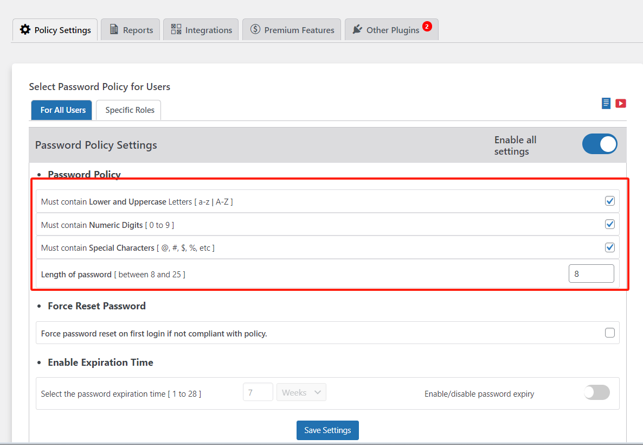The height and width of the screenshot is (445, 643).
Task: Click the red notification badge on Other Plugins
Action: [427, 26]
